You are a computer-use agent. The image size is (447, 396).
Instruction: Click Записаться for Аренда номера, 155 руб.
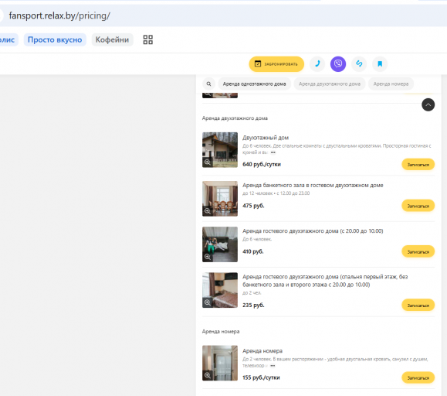418,377
